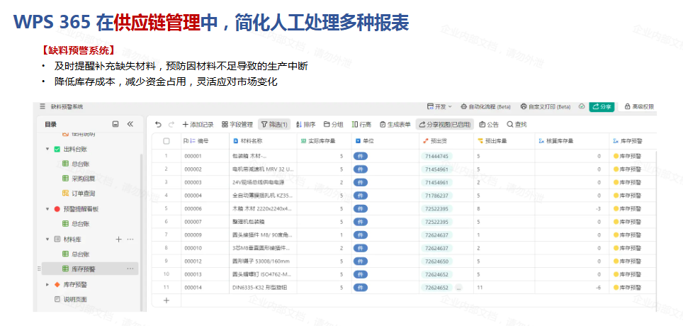Click the 单位 column header

385,141
